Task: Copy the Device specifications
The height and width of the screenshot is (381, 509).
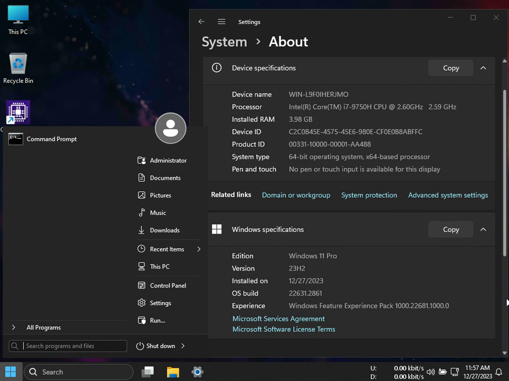Action: click(x=450, y=68)
